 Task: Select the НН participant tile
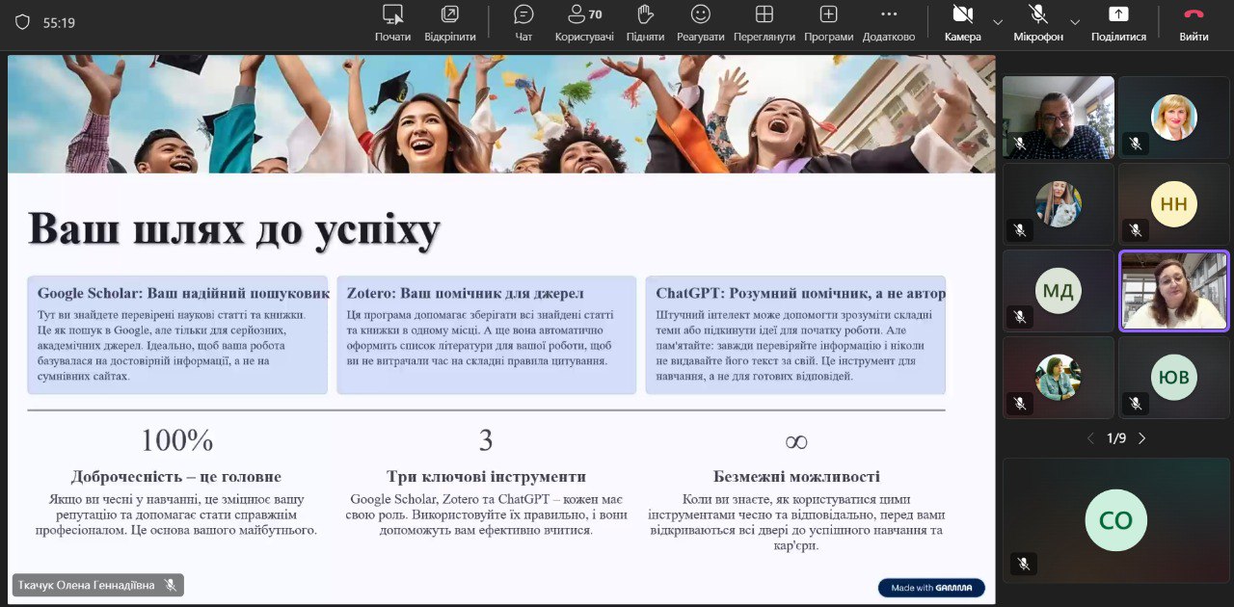coord(1173,204)
